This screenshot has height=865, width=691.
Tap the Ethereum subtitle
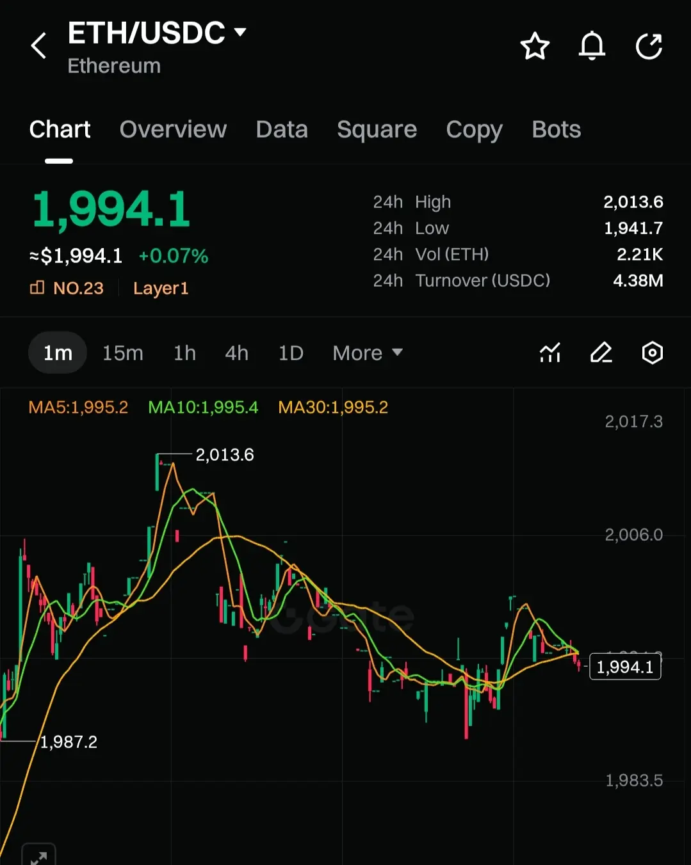114,66
